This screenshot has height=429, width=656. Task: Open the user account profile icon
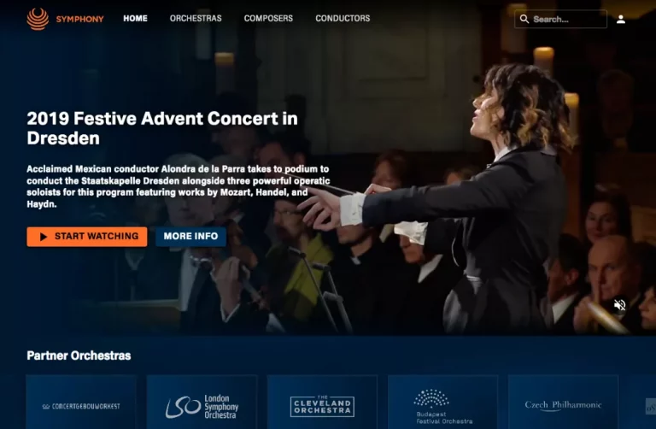[x=621, y=20]
